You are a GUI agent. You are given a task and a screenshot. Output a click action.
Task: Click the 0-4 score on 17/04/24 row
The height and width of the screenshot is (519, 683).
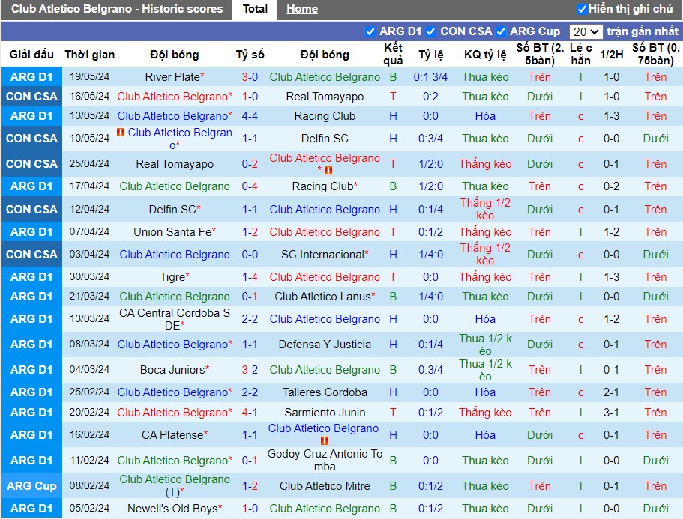pos(250,186)
